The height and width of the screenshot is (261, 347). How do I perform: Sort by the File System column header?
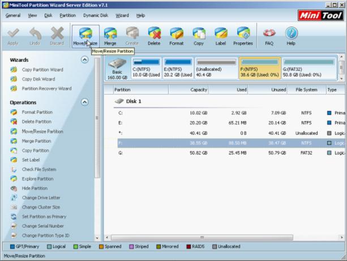tap(306, 89)
